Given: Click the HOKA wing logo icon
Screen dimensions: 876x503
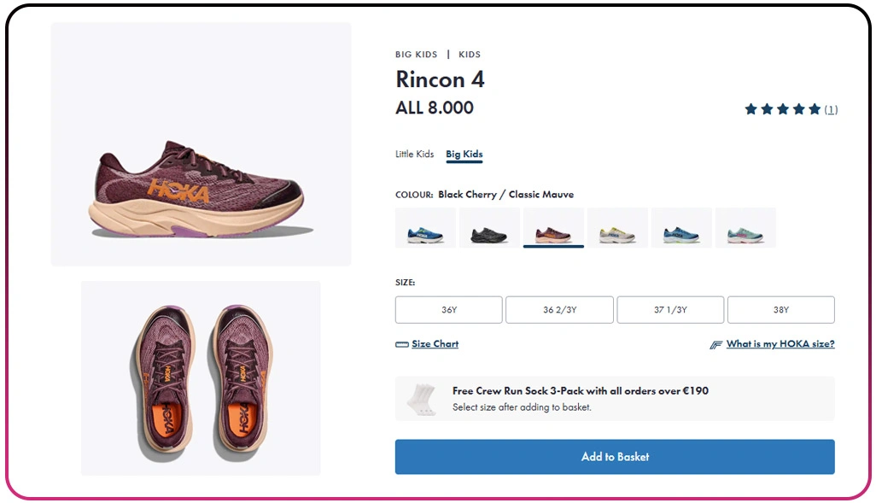Looking at the screenshot, I should [x=716, y=345].
